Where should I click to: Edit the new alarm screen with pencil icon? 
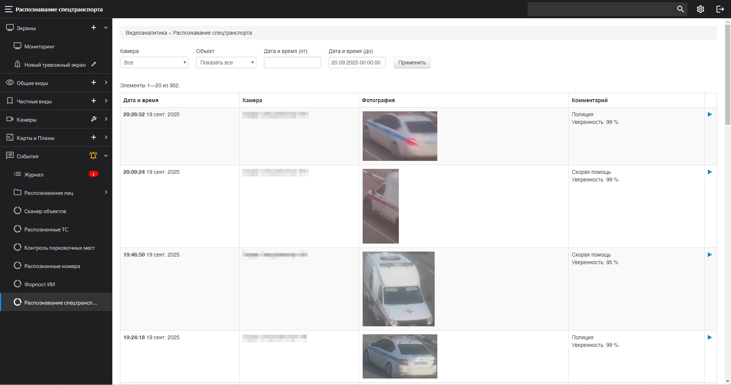94,64
